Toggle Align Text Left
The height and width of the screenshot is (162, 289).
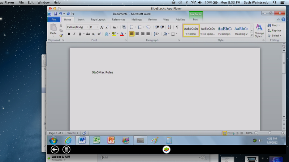click(131, 34)
